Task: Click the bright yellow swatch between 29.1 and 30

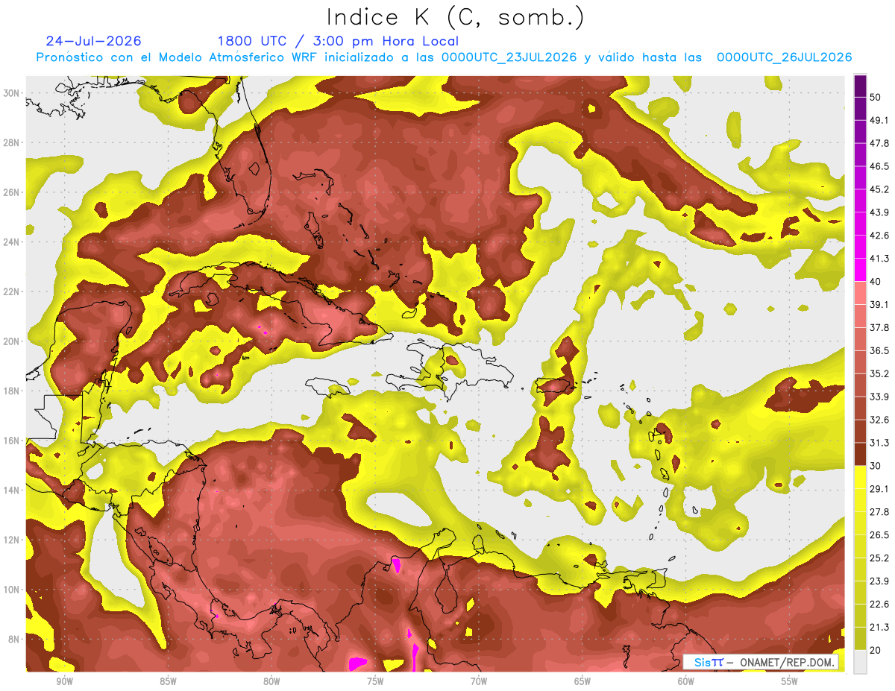Action: [860, 477]
